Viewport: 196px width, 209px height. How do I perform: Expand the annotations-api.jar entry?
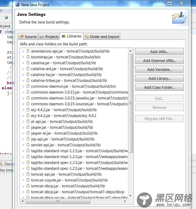click(x=23, y=51)
